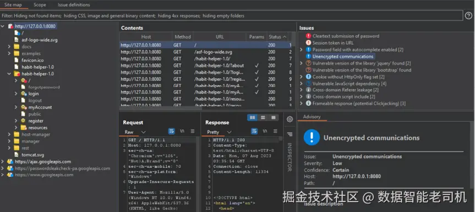The image size is (475, 212).
Task: Expand the manager folder
Action: coord(9,141)
